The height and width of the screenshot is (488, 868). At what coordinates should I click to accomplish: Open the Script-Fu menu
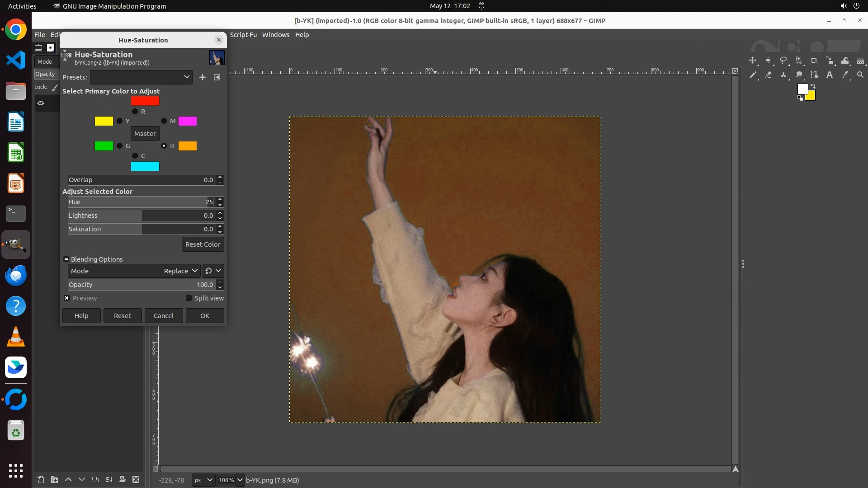pyautogui.click(x=243, y=35)
